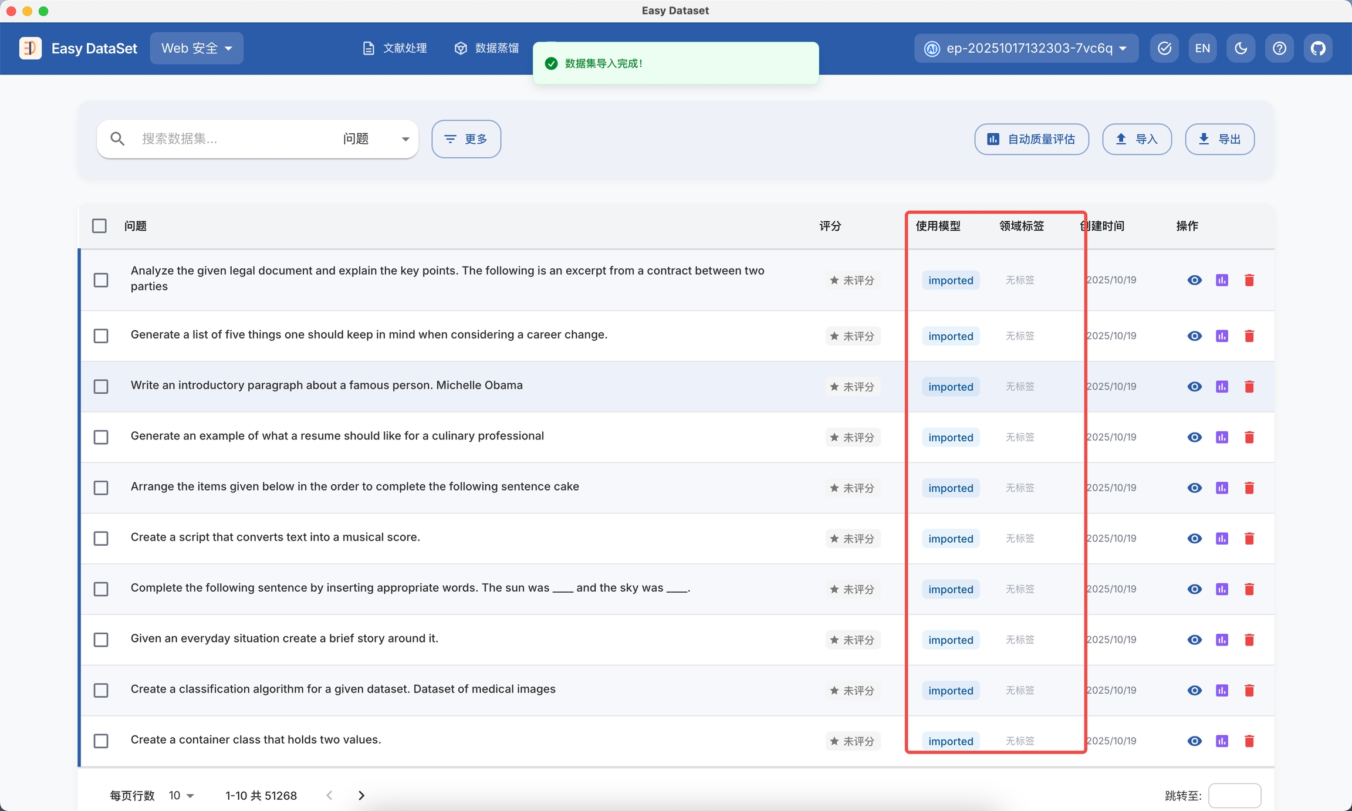Toggle dark mode moon icon

pyautogui.click(x=1241, y=48)
